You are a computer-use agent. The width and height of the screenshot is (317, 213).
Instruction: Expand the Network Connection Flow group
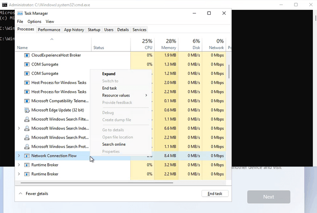19,156
